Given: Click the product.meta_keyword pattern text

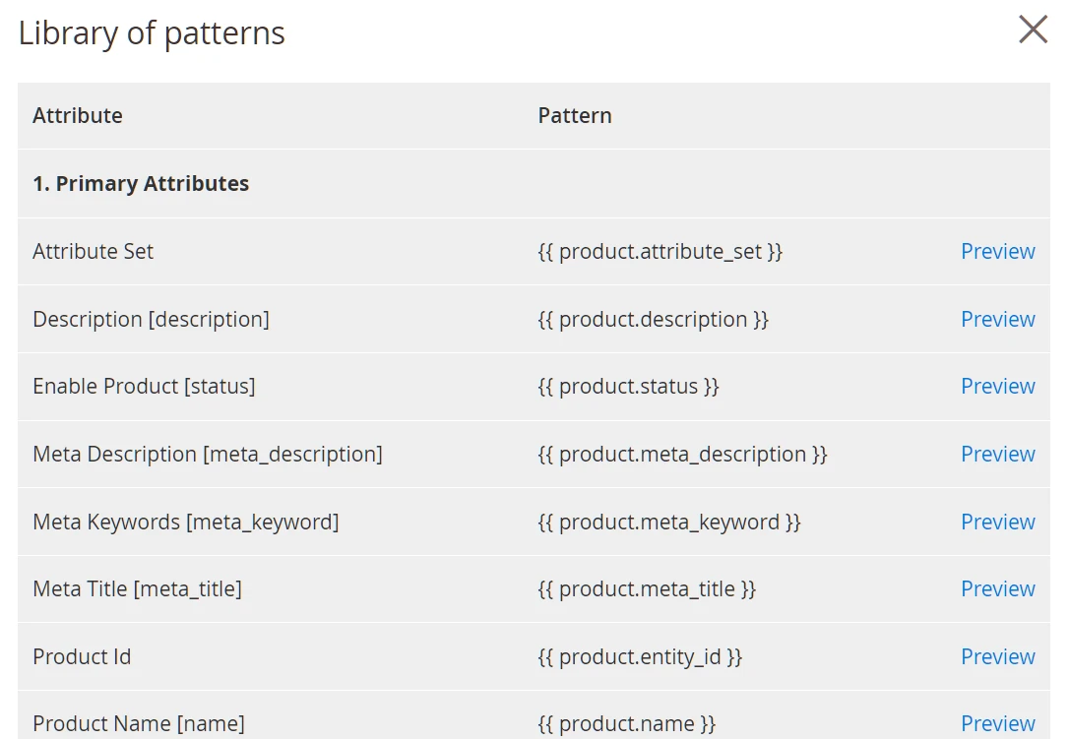Looking at the screenshot, I should (669, 522).
